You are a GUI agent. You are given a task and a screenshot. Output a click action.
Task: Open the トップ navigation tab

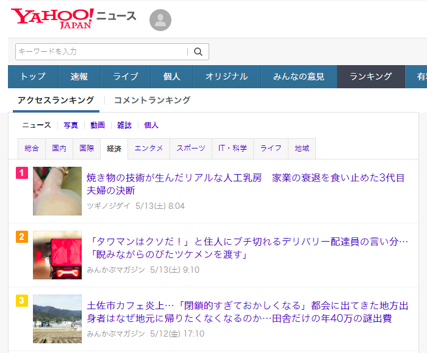coord(33,77)
